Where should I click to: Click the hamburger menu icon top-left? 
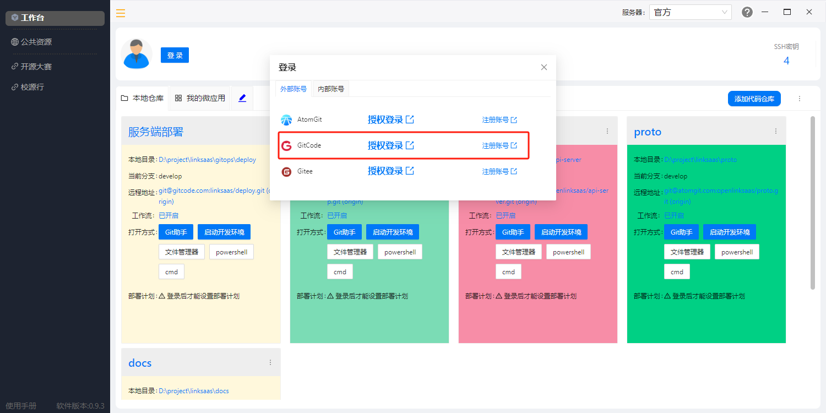coord(120,13)
